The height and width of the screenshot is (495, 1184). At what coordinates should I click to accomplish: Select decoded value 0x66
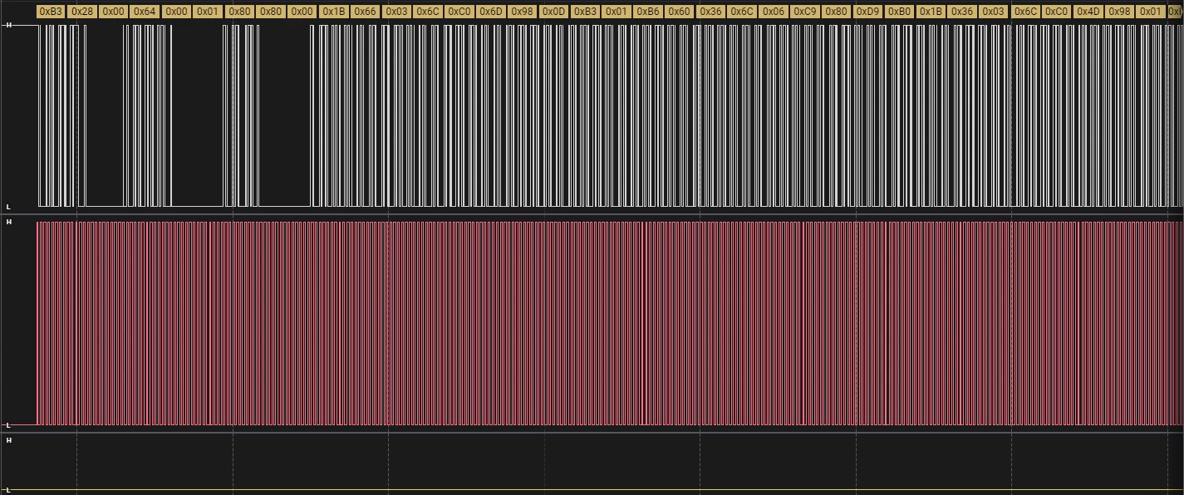pos(365,12)
